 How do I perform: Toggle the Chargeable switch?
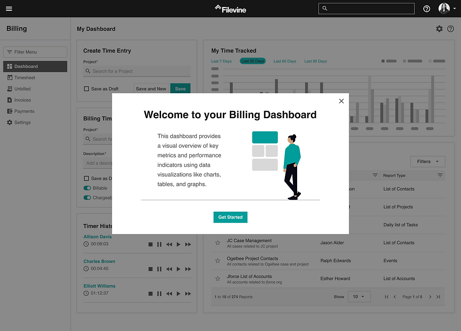[87, 198]
